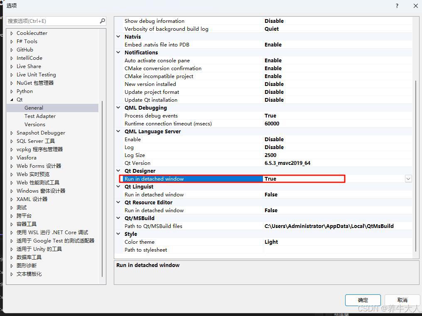
Task: Collapse the QML Debugging section chevron
Action: (118, 108)
